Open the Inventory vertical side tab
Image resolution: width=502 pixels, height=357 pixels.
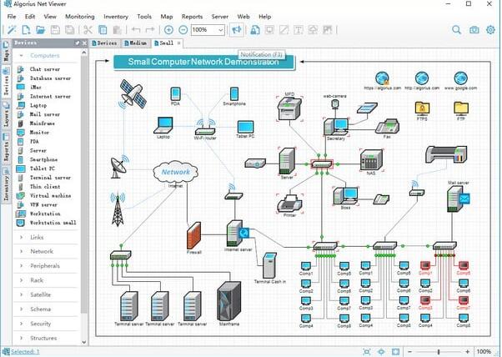click(x=6, y=184)
